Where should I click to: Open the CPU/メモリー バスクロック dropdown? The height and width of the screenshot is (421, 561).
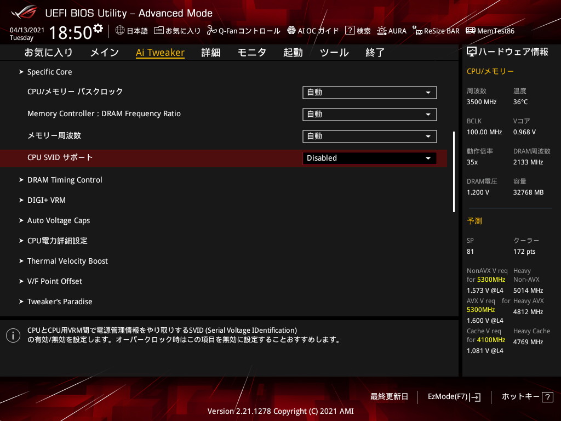[369, 93]
